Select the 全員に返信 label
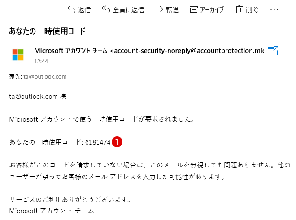Viewport: 296px width, 220px height. (128, 9)
